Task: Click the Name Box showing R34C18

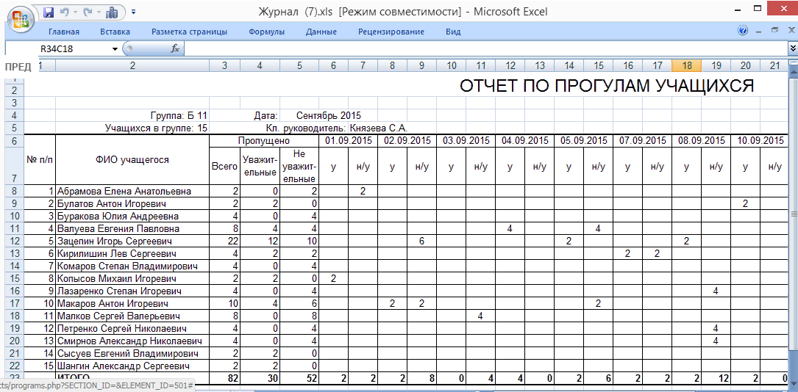Action: 74,48
